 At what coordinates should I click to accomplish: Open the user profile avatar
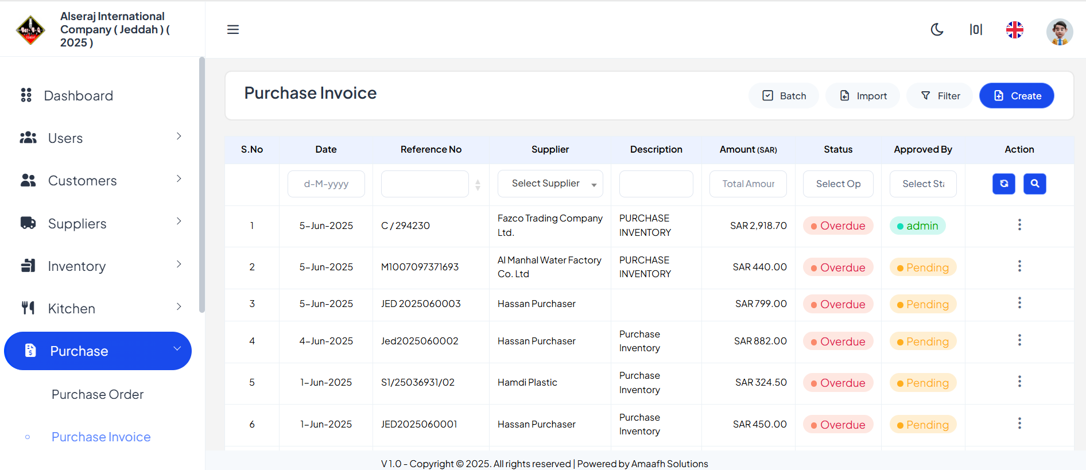(x=1059, y=32)
